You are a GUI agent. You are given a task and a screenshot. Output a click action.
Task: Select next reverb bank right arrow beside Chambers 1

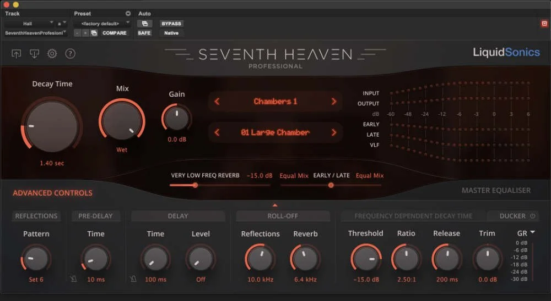point(334,101)
